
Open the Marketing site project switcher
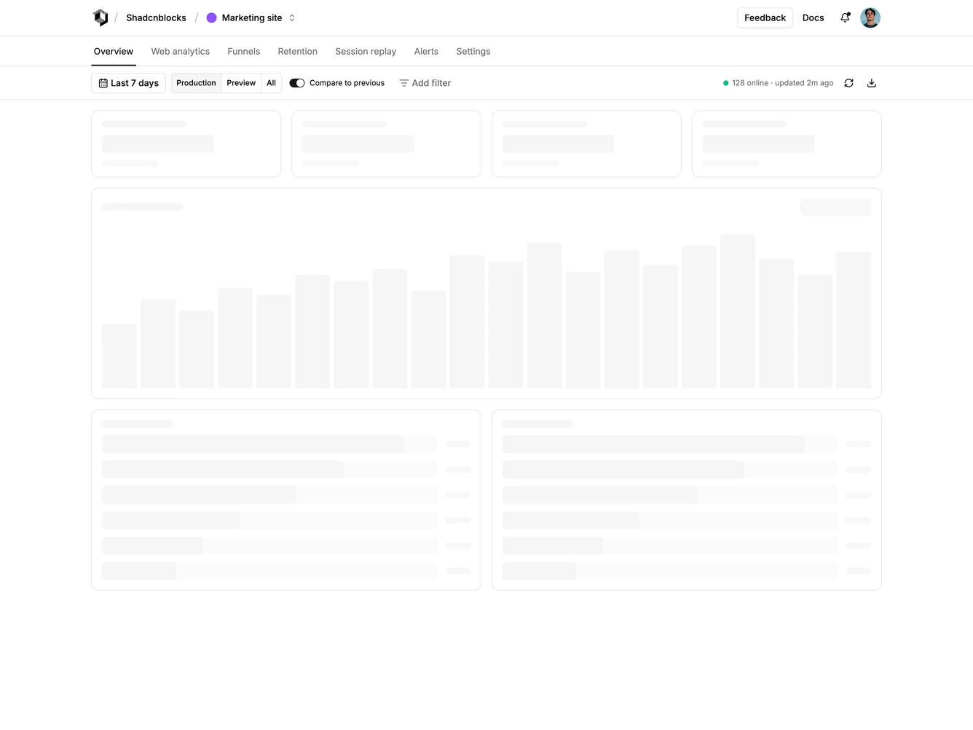pyautogui.click(x=251, y=17)
